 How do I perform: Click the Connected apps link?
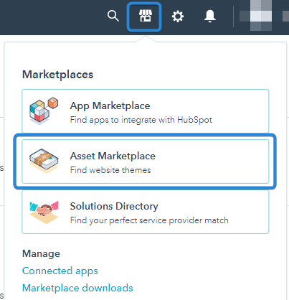click(x=60, y=271)
